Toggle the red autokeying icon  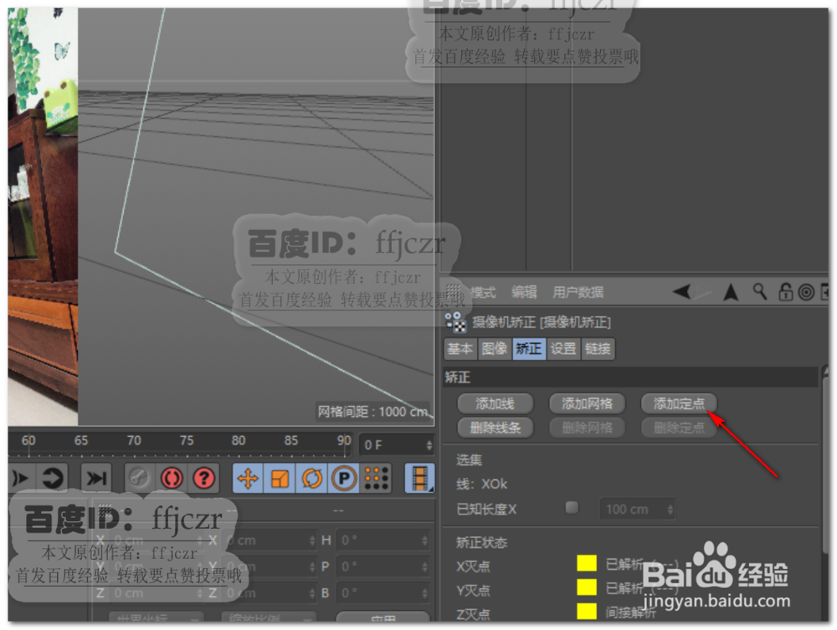172,478
